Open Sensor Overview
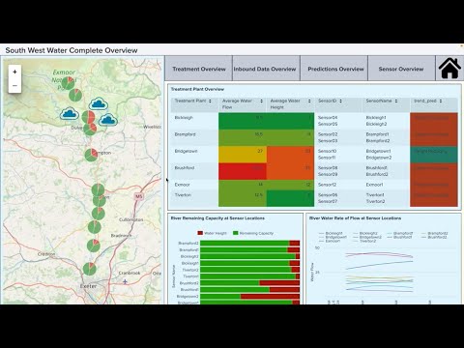This screenshot has width=464, height=348. [401, 69]
